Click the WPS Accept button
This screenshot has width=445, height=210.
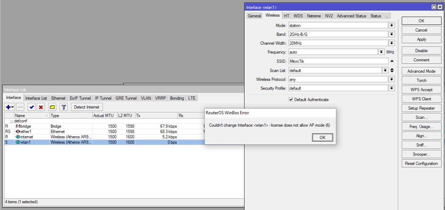click(422, 90)
